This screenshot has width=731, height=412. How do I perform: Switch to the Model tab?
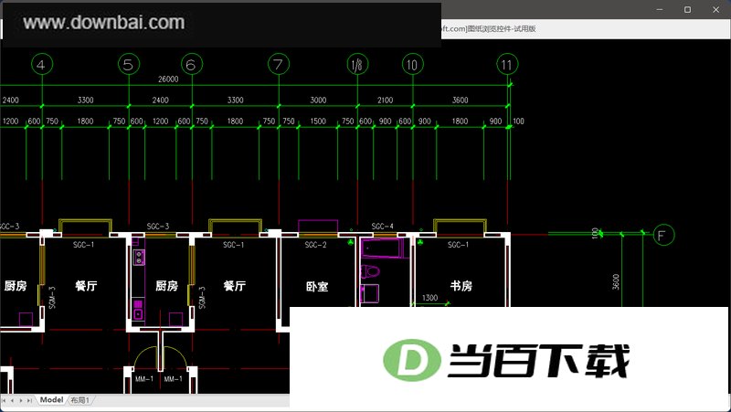(x=51, y=400)
